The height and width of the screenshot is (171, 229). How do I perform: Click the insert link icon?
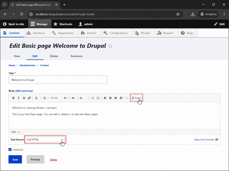[x=73, y=98]
